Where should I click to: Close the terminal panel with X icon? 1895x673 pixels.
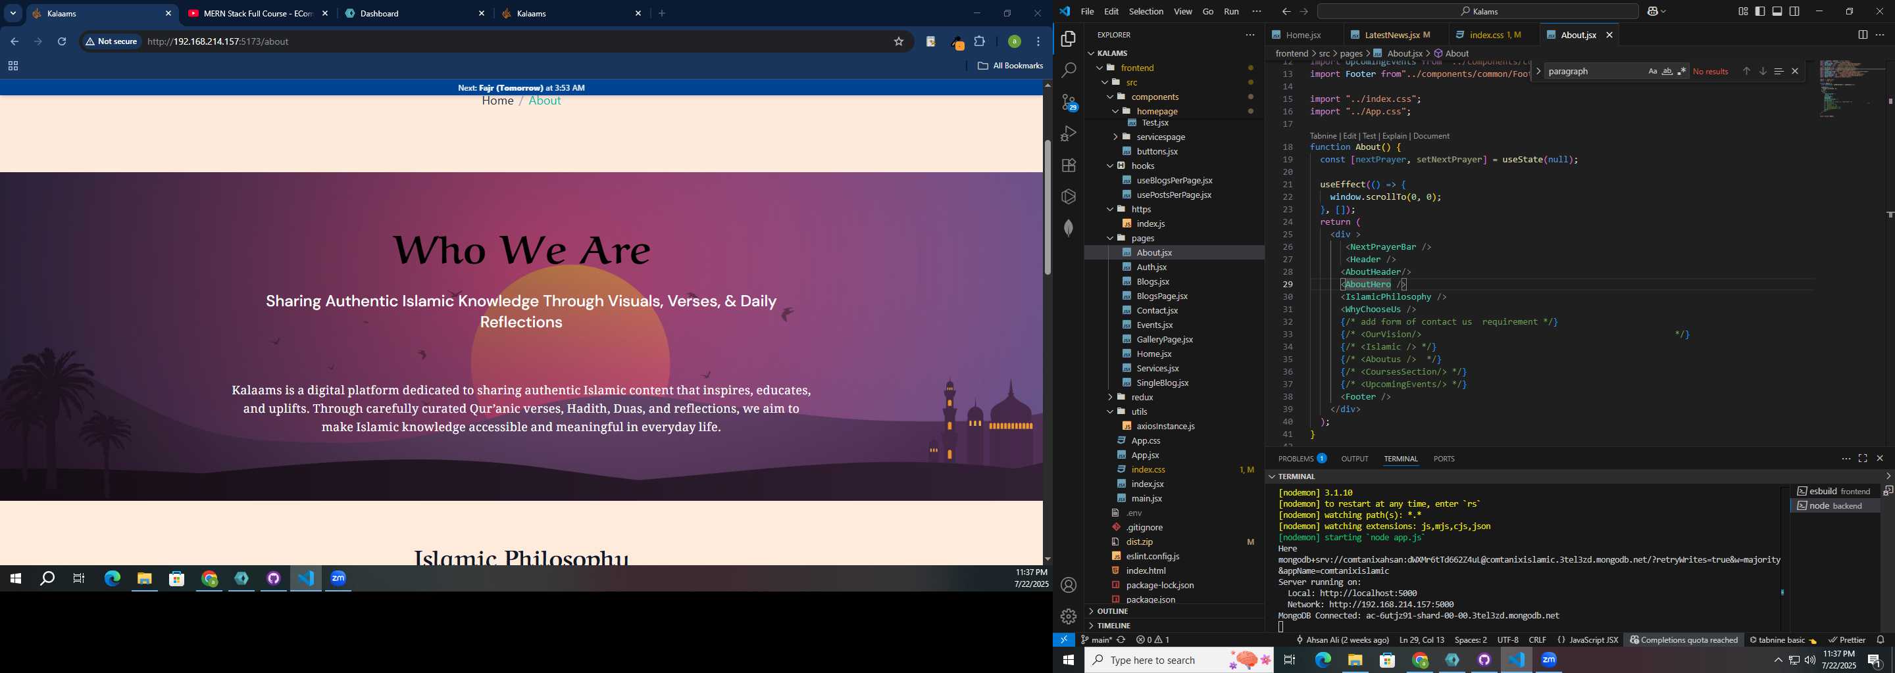pyautogui.click(x=1880, y=459)
